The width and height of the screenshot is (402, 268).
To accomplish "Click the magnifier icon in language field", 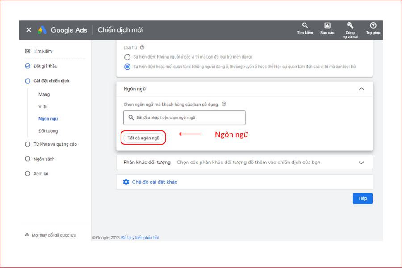I will 131,117.
